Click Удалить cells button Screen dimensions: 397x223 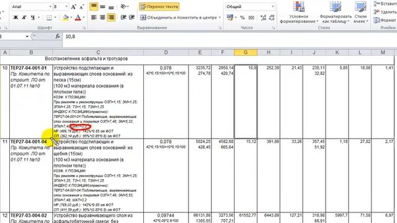tap(385, 12)
